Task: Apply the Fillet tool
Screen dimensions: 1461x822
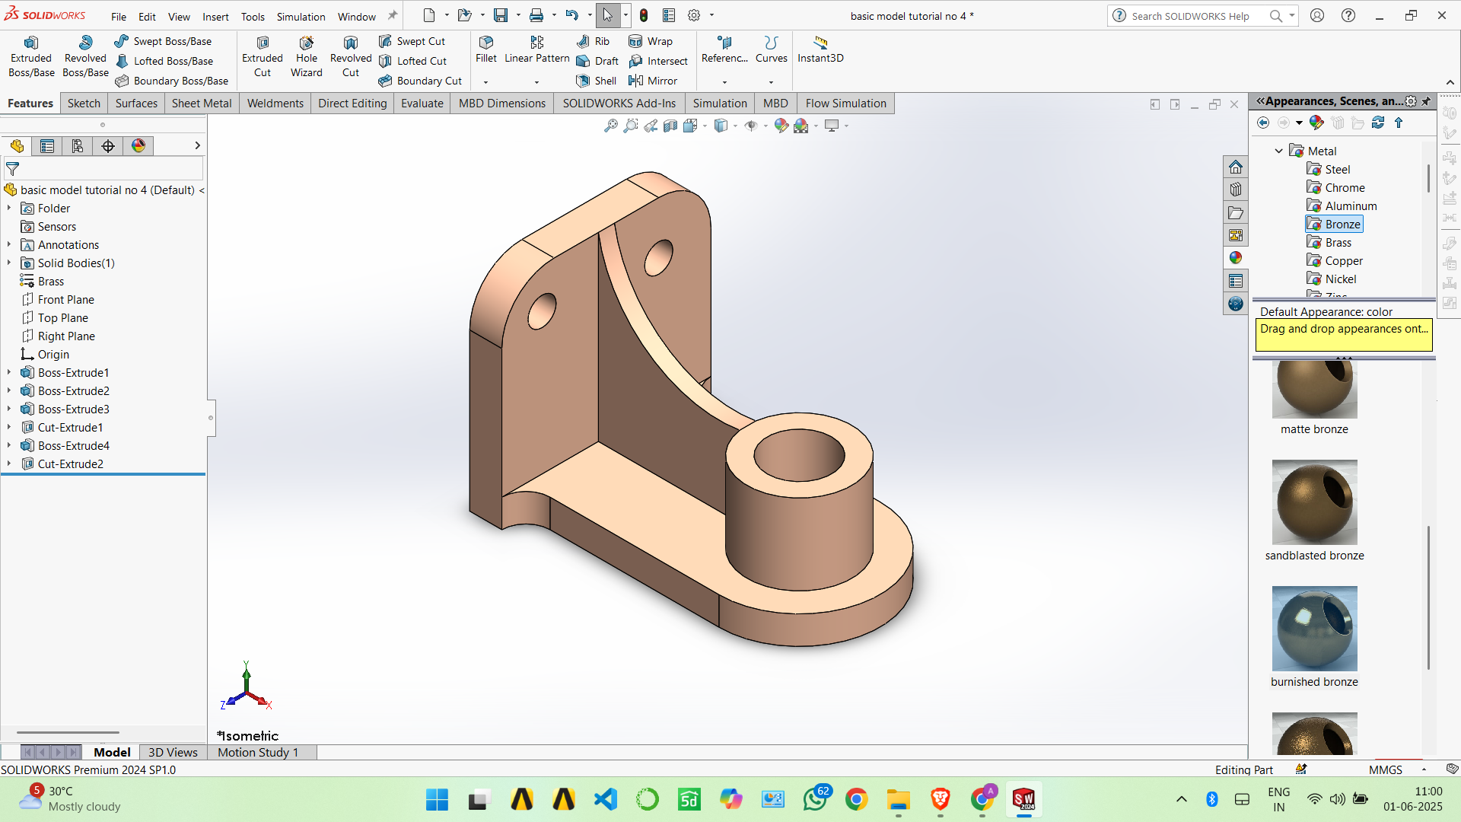Action: 486,49
